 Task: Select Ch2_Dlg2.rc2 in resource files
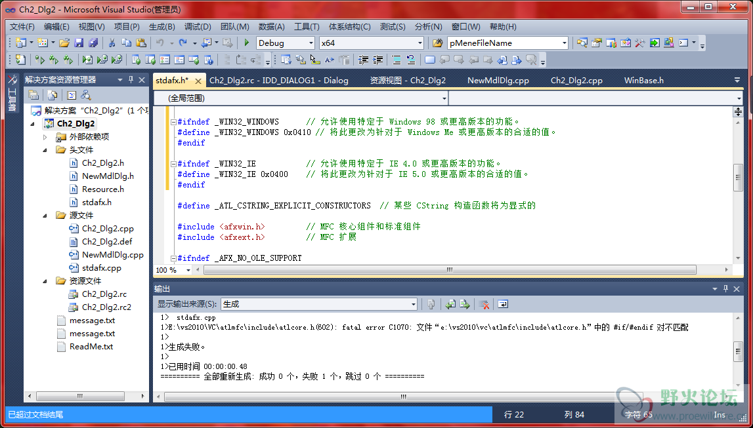pyautogui.click(x=106, y=307)
